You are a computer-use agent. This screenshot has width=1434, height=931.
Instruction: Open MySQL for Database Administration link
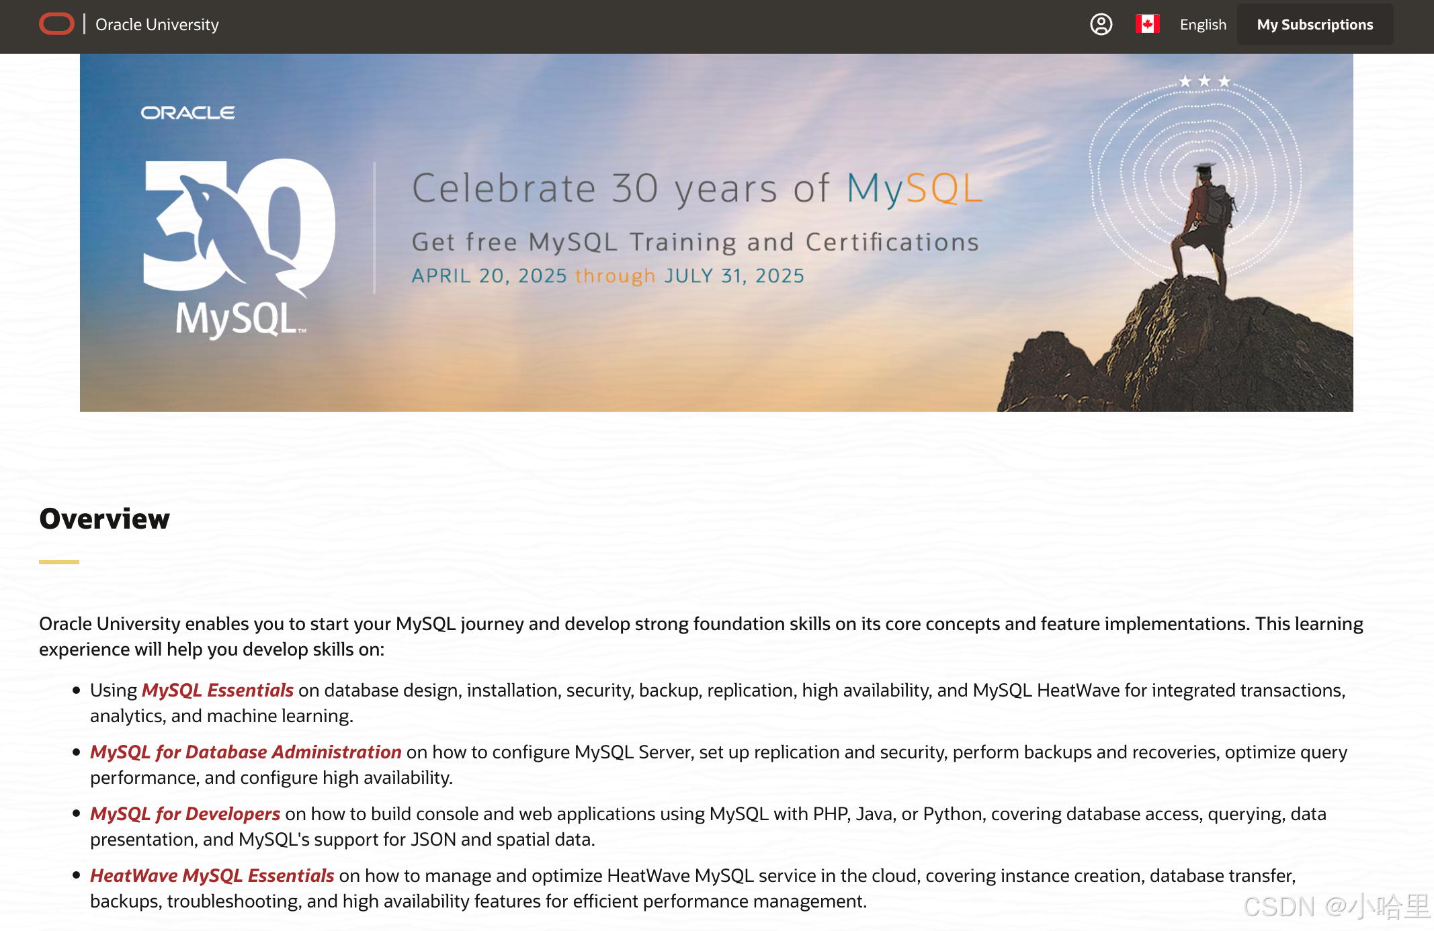click(x=245, y=752)
